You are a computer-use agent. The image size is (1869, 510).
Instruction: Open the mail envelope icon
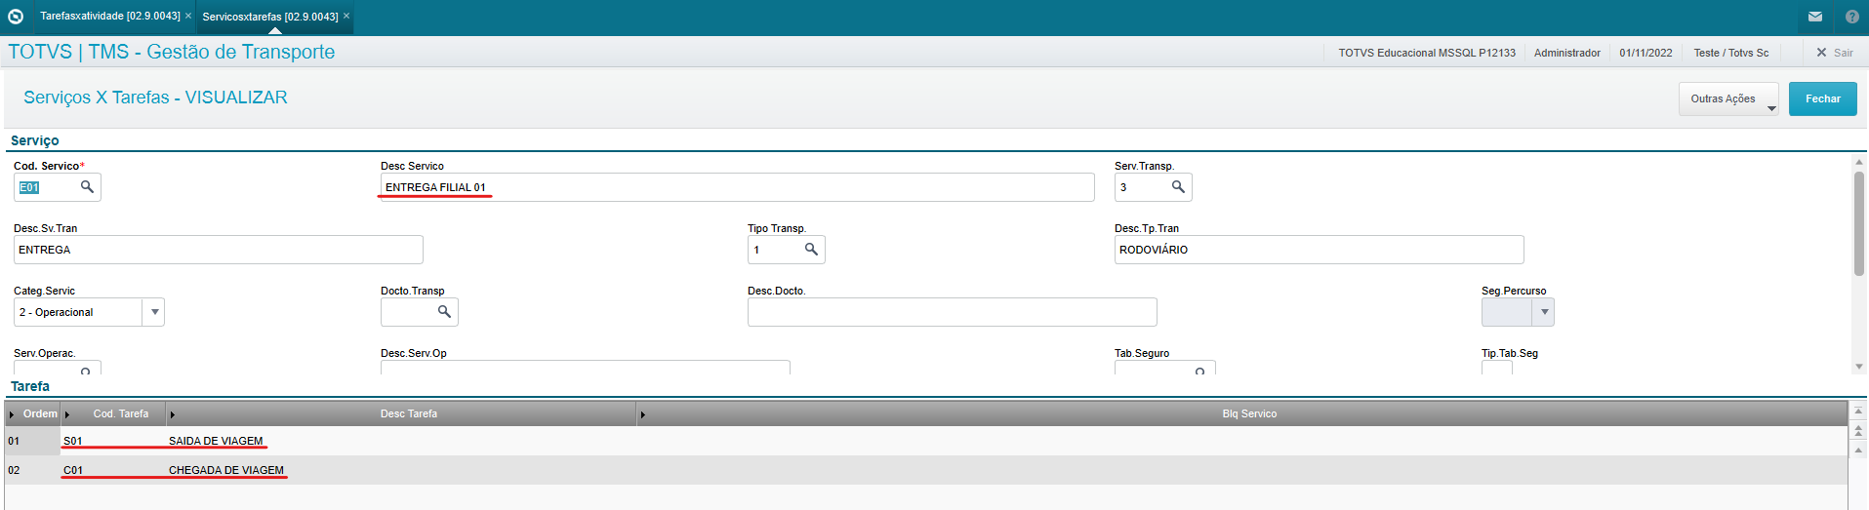(x=1815, y=17)
